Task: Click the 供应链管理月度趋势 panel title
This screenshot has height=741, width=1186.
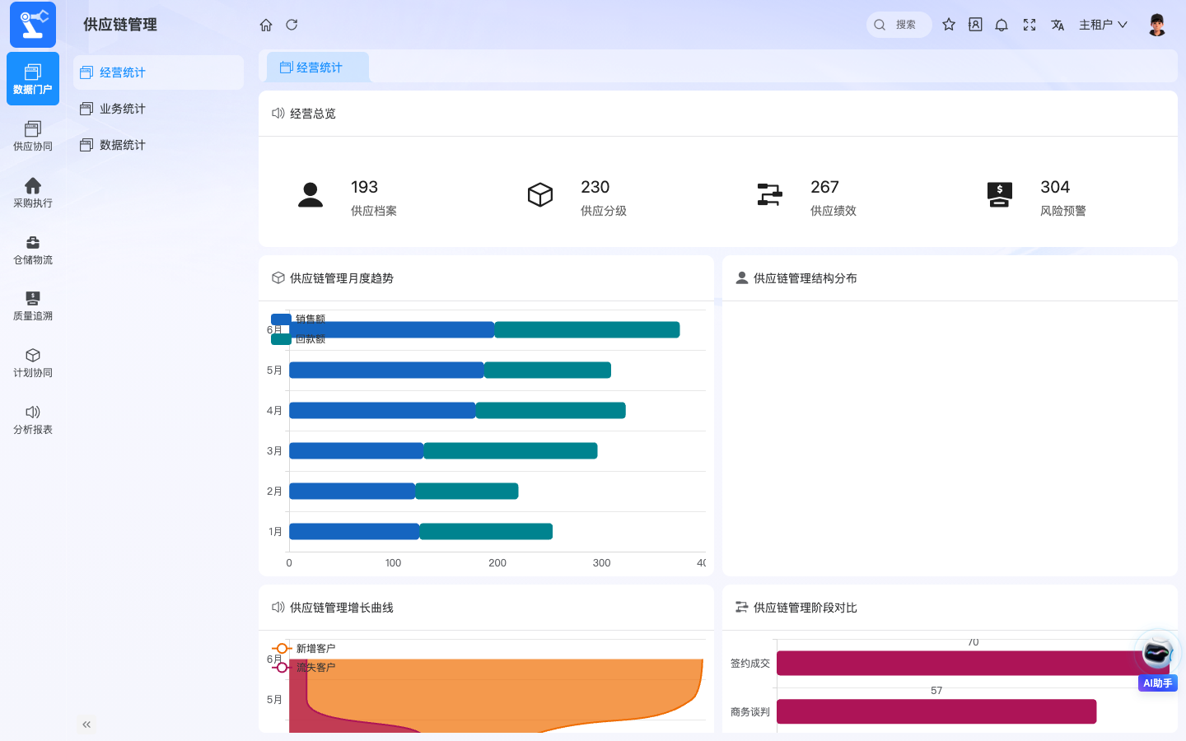Action: click(x=342, y=278)
